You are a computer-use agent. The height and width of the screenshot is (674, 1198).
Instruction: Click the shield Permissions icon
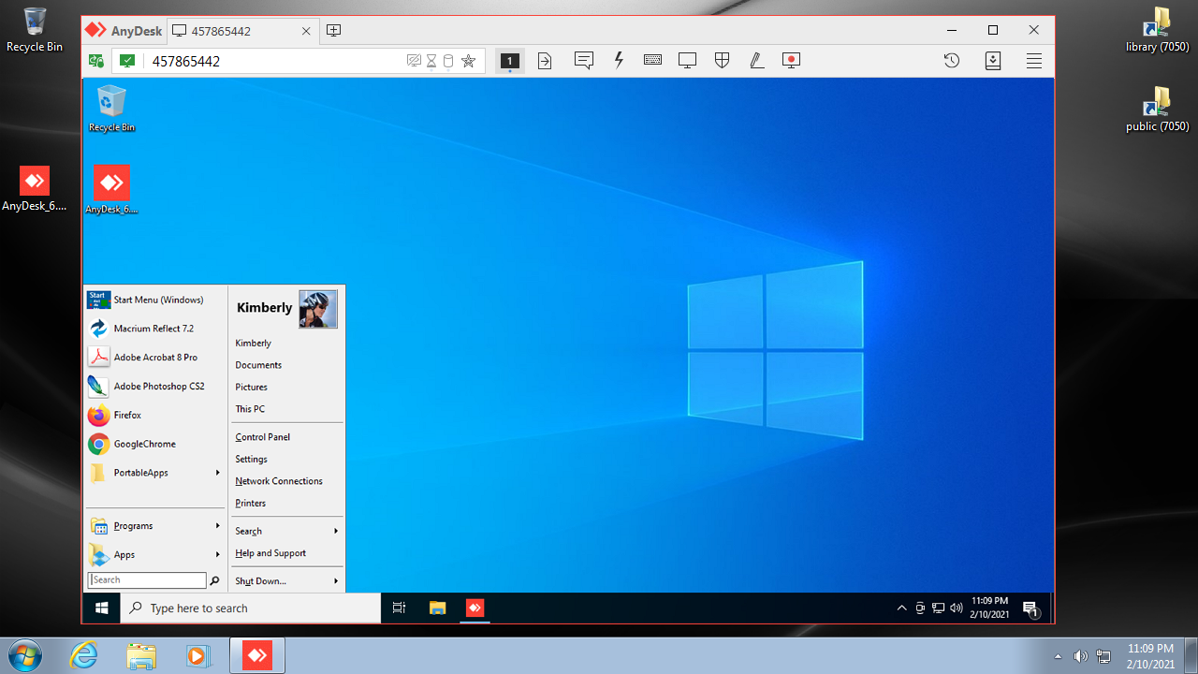click(722, 61)
